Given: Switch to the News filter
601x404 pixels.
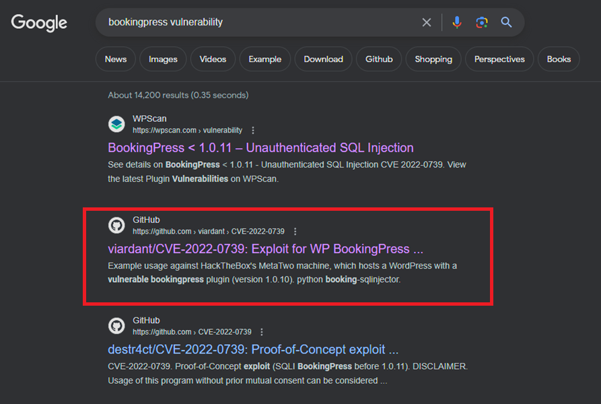Looking at the screenshot, I should tap(116, 59).
